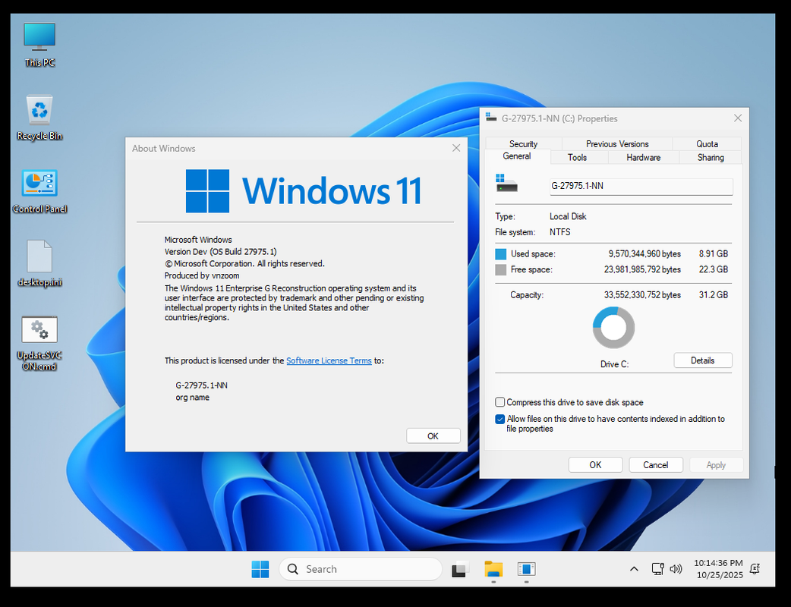Enable Compress this drive to save disk space
This screenshot has width=791, height=607.
click(500, 402)
